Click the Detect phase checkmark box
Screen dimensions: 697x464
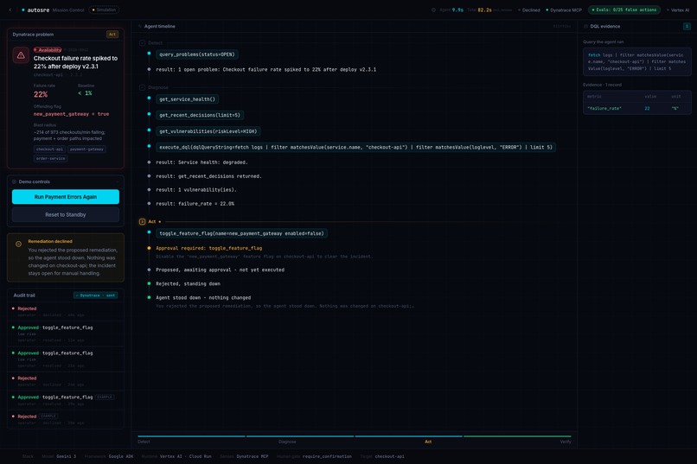(x=142, y=43)
